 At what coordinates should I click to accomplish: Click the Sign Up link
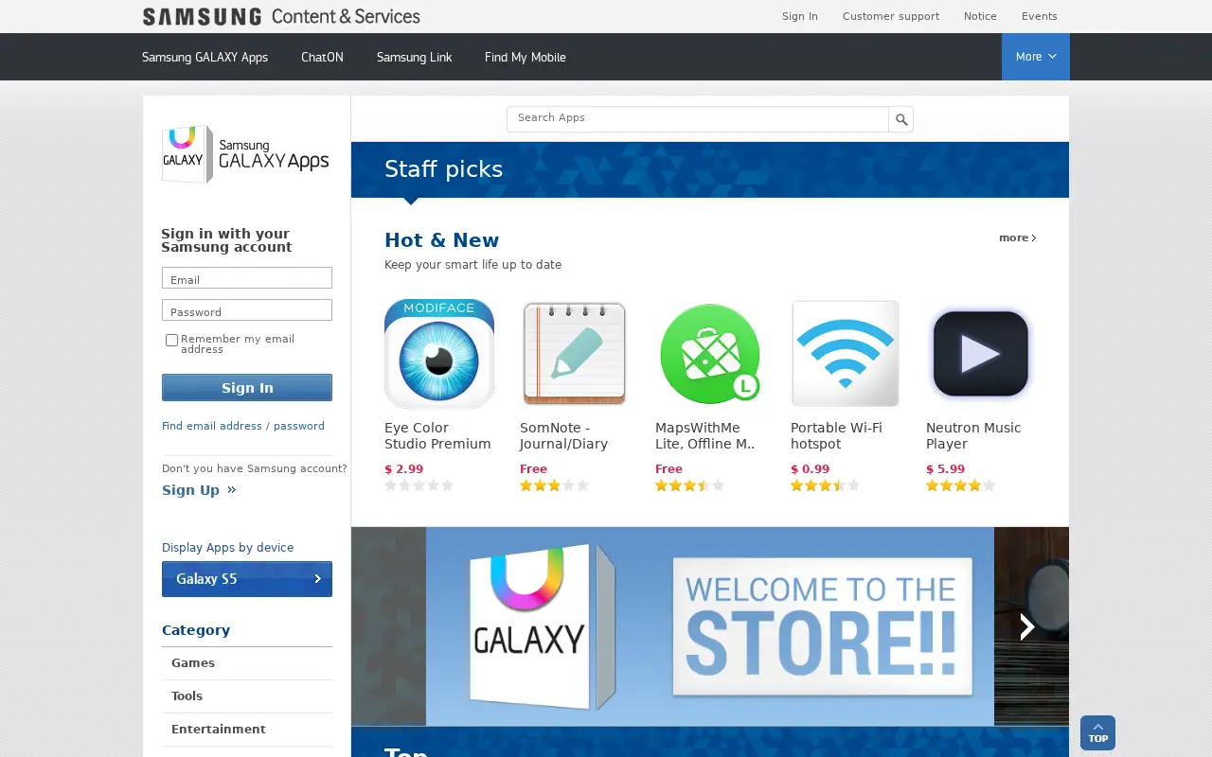[199, 490]
